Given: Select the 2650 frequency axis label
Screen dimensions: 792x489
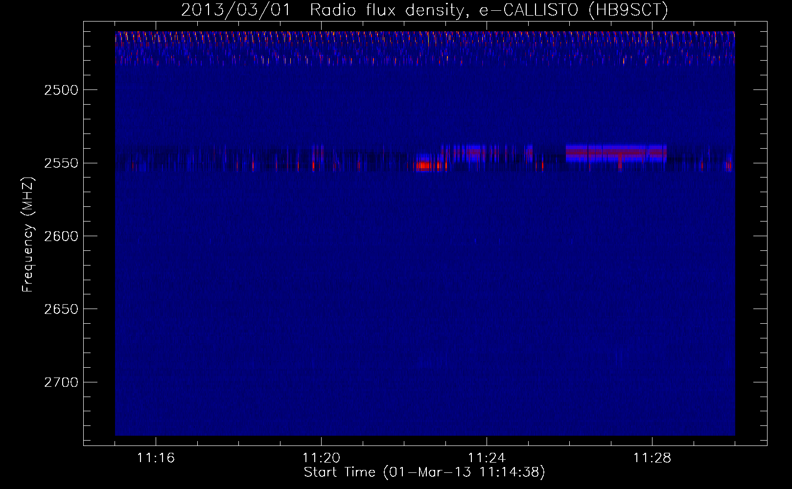Looking at the screenshot, I should click(x=61, y=309).
